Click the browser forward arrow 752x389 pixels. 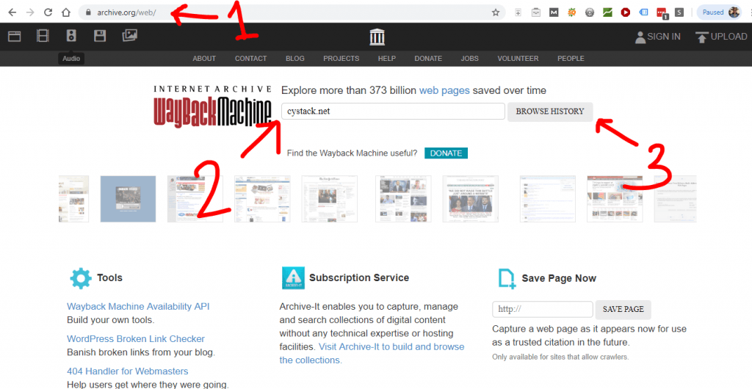tap(30, 12)
